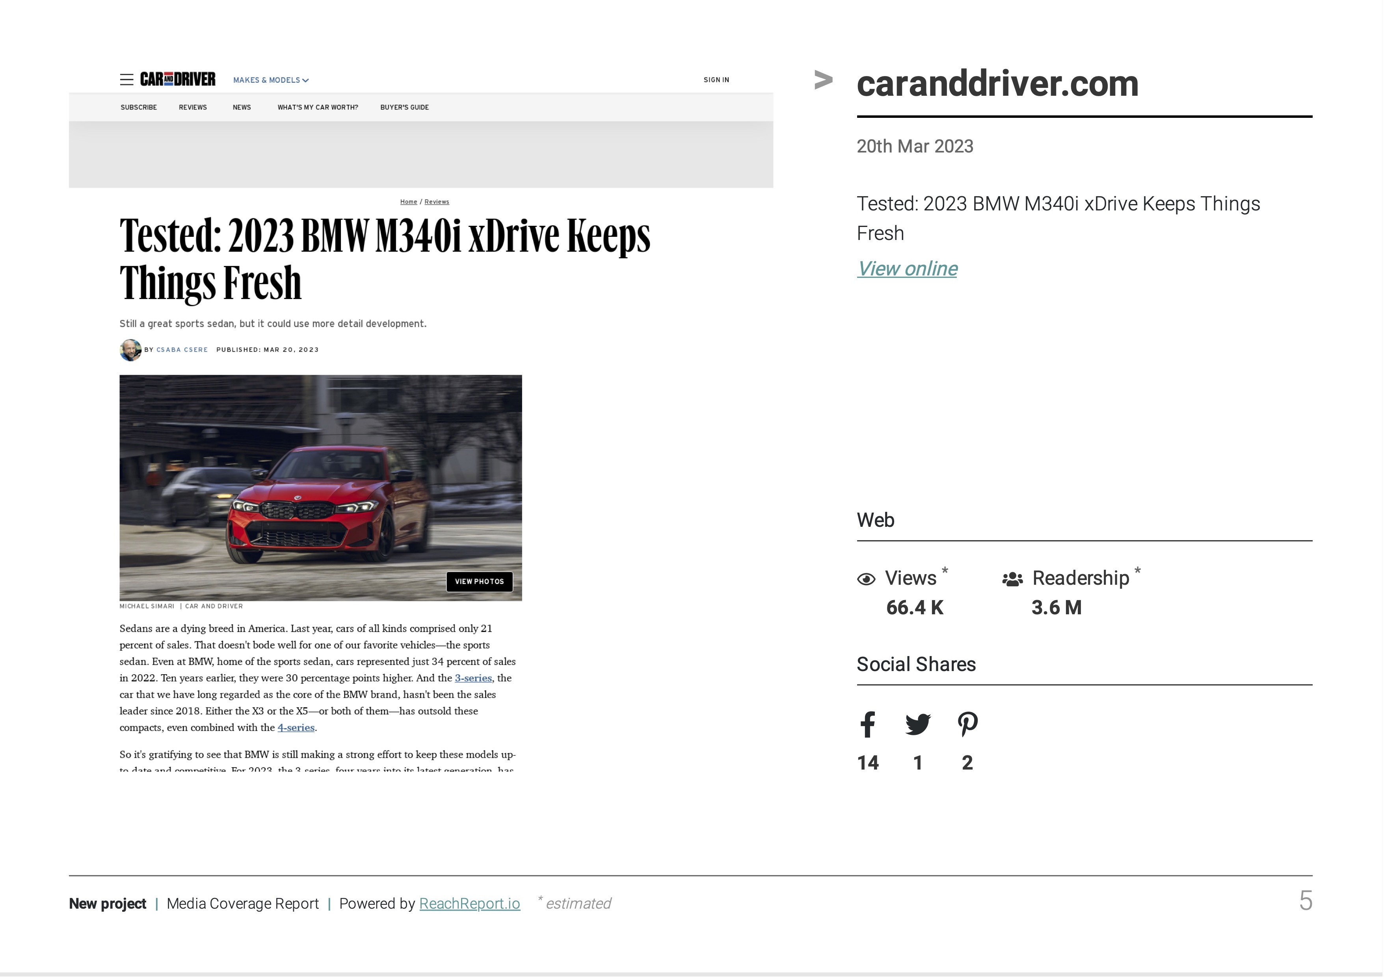This screenshot has width=1384, height=978.
Task: Click the 20th Mar 2023 date
Action: 915,147
